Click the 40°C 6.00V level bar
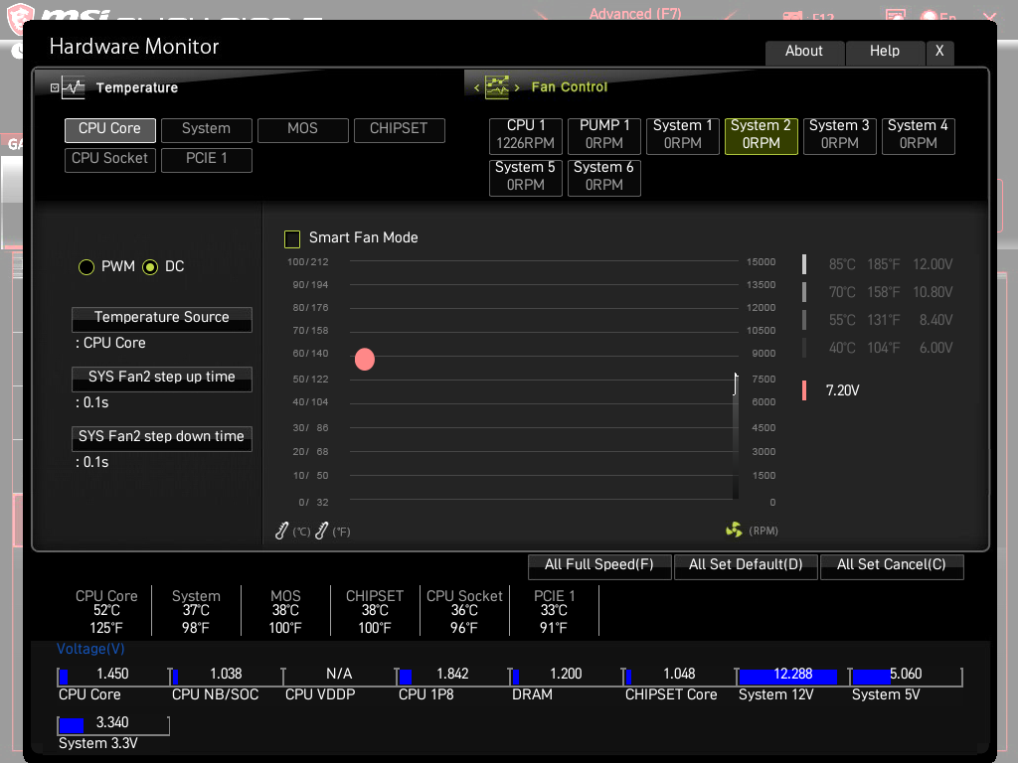1018x763 pixels. [x=804, y=348]
